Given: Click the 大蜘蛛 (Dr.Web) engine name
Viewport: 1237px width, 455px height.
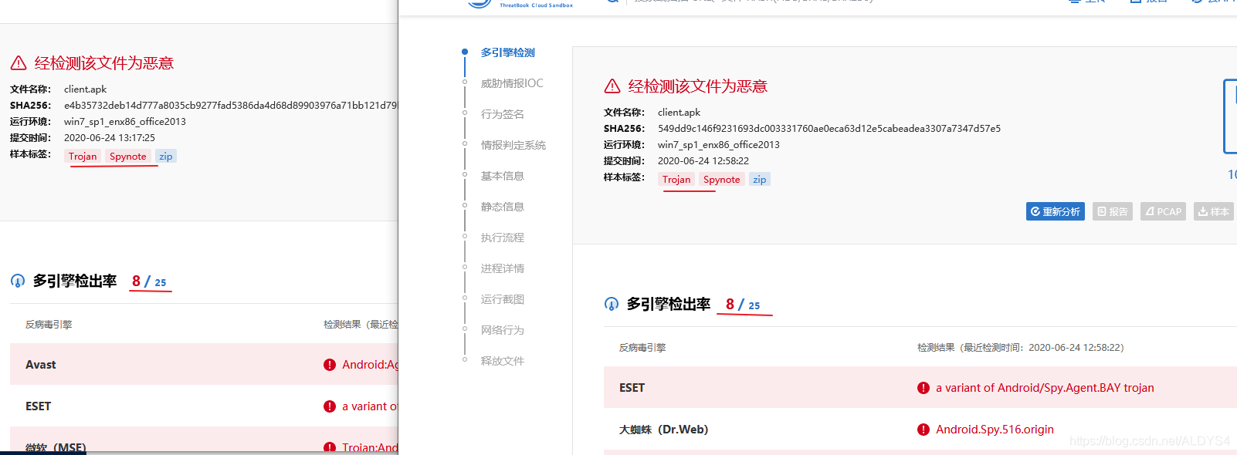Looking at the screenshot, I should [x=664, y=430].
